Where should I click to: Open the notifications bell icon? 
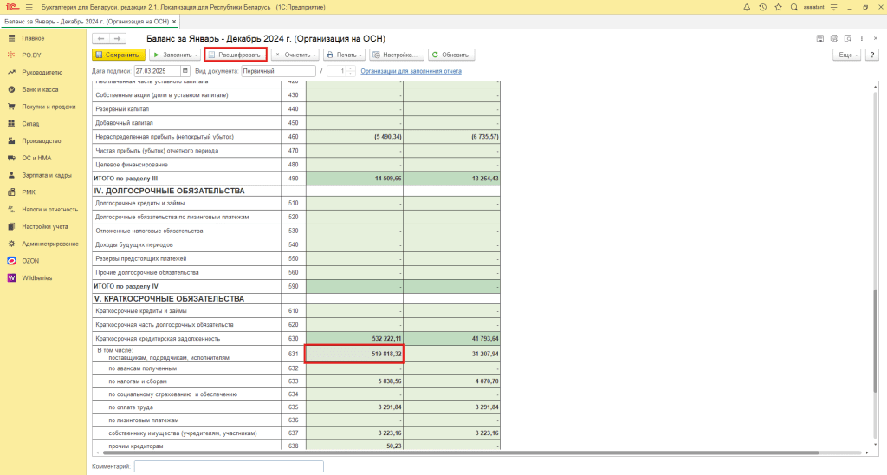[747, 7]
